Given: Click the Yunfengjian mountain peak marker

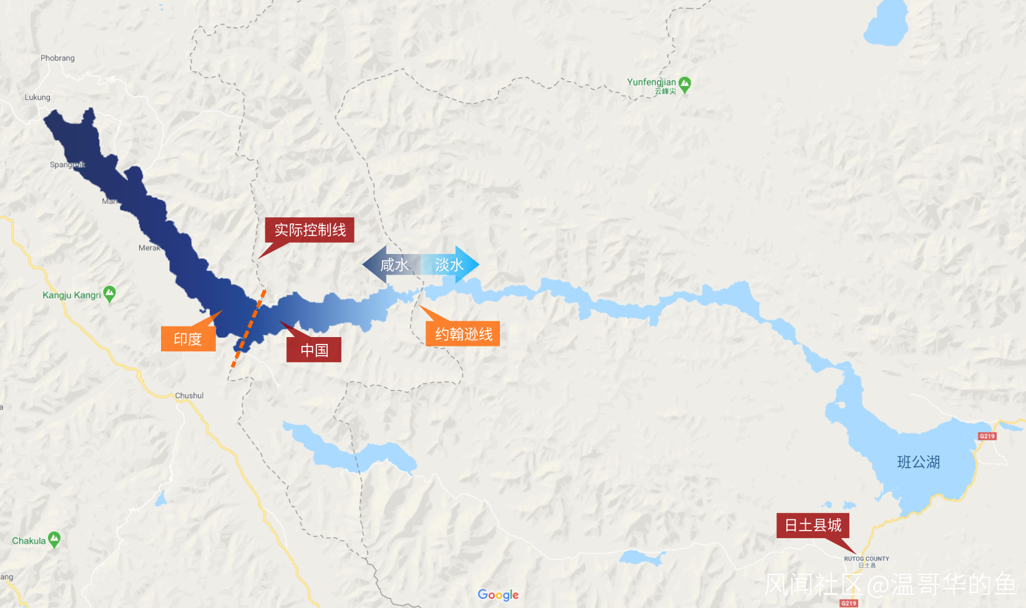Looking at the screenshot, I should 685,85.
